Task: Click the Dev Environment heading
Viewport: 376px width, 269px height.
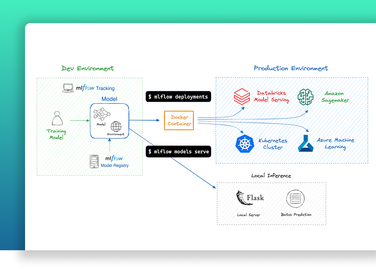Action: pyautogui.click(x=87, y=68)
